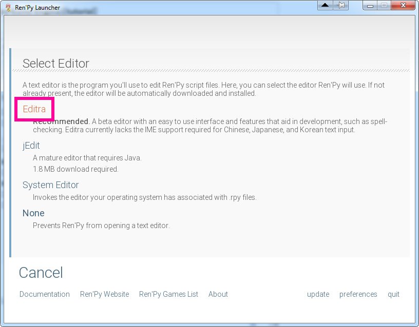The image size is (419, 327).
Task: Cancel the editor selection
Action: pyautogui.click(x=41, y=273)
